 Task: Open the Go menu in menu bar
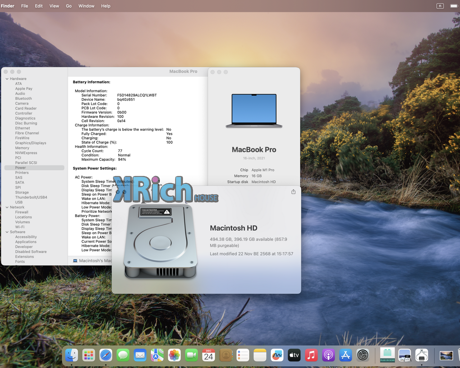[69, 6]
